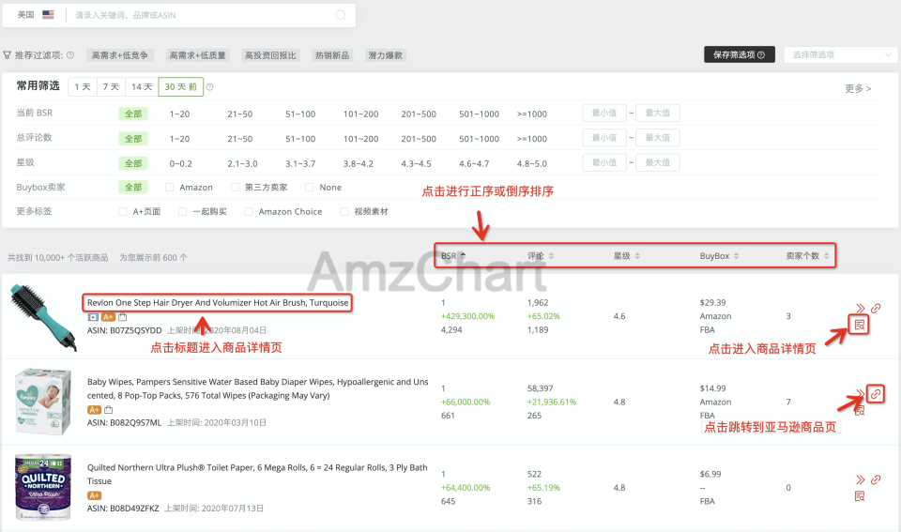Click help icon beside 推荐过滤项 label
The image size is (901, 532).
click(70, 55)
